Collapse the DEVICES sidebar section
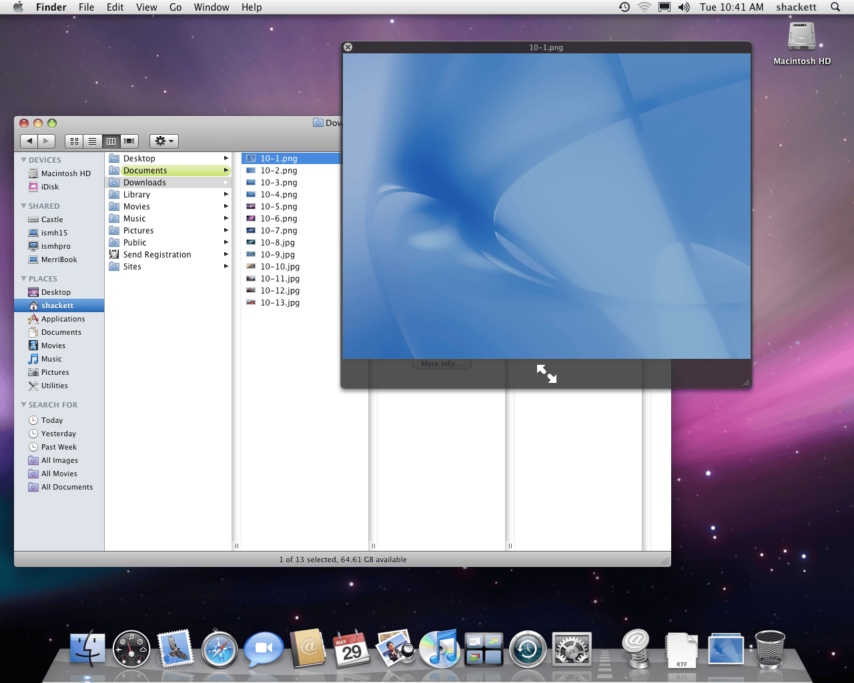 click(24, 160)
